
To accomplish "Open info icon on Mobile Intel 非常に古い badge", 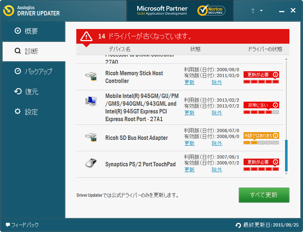I will pos(275,105).
